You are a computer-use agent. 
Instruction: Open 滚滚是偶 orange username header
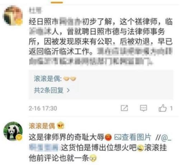[42, 126]
